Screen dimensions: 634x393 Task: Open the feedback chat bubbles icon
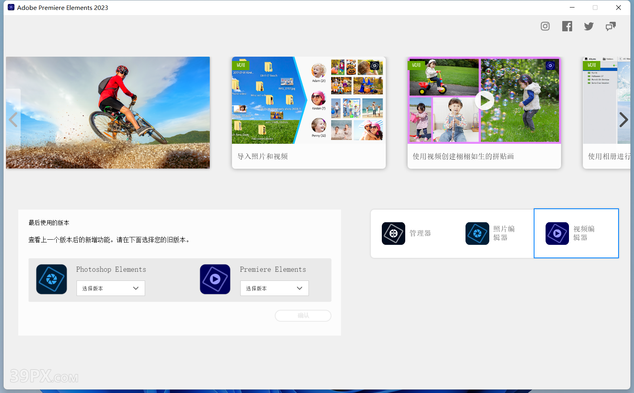[x=611, y=26]
